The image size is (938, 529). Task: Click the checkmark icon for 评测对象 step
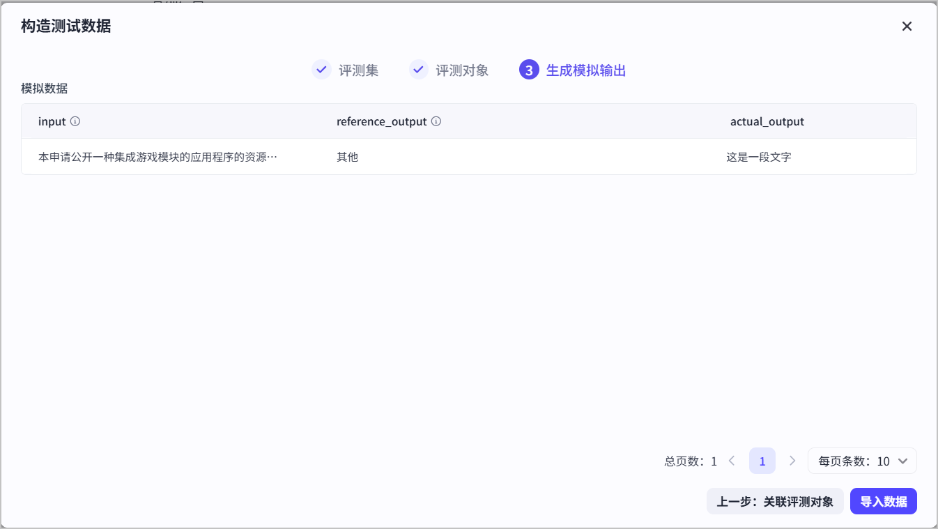[418, 70]
